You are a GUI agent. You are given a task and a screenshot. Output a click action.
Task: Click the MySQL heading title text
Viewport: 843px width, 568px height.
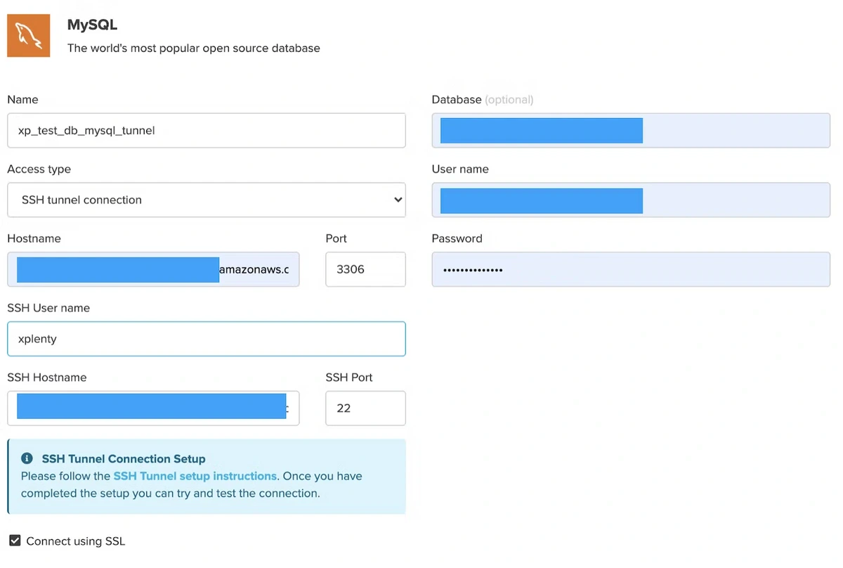click(92, 25)
